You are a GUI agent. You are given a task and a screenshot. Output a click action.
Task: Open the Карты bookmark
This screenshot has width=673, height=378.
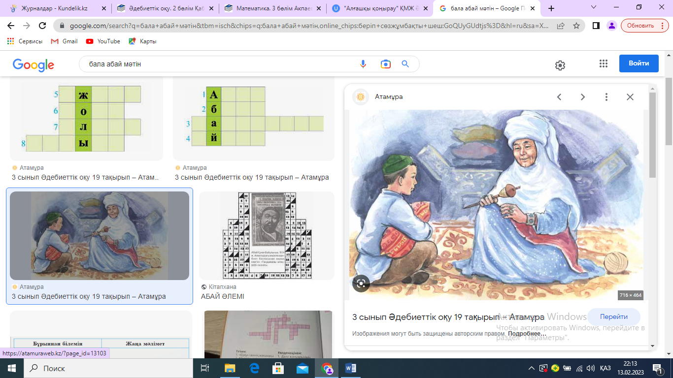click(x=142, y=41)
